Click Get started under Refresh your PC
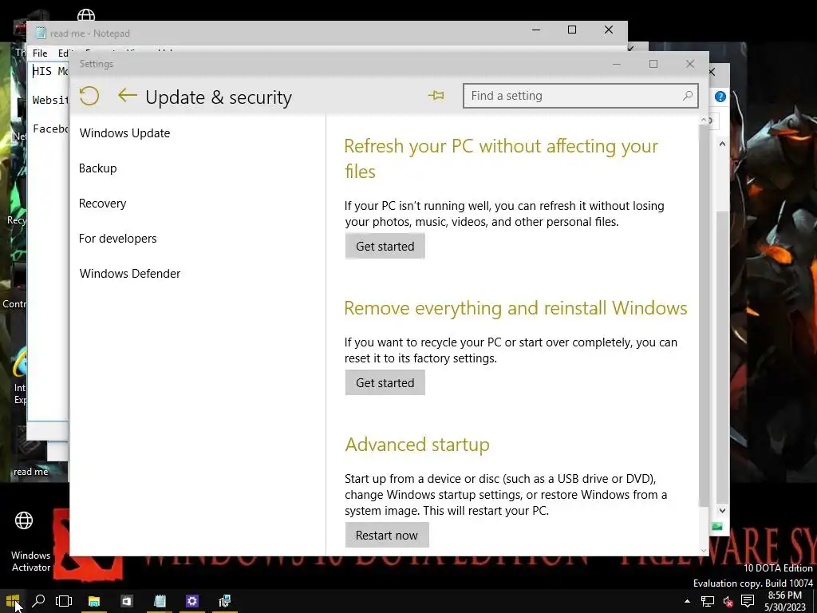Viewport: 817px width, 613px height. tap(385, 246)
